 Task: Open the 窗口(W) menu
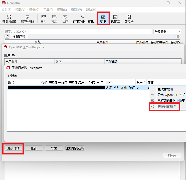click(76, 10)
